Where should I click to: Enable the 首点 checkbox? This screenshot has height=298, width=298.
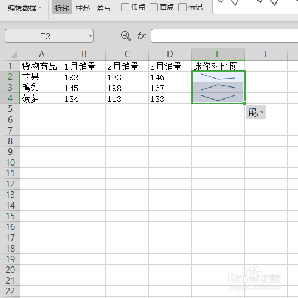pos(154,7)
